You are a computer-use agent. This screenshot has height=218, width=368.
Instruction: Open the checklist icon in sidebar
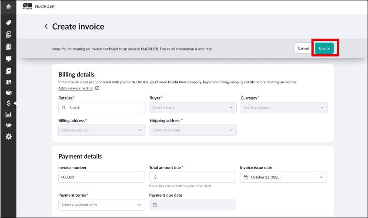(x=8, y=70)
